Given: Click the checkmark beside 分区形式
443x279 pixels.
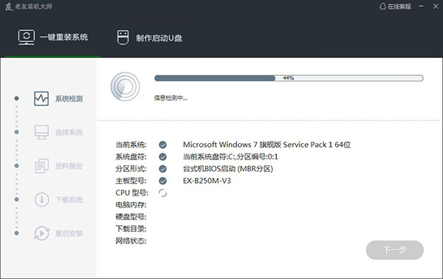Looking at the screenshot, I should 162,169.
